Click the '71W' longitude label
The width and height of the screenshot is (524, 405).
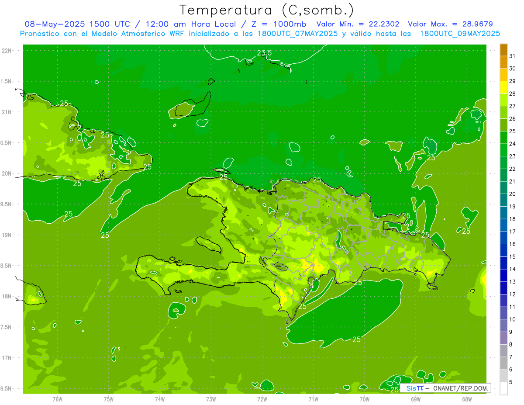point(313,399)
